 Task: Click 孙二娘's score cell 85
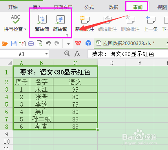[x=75, y=119]
